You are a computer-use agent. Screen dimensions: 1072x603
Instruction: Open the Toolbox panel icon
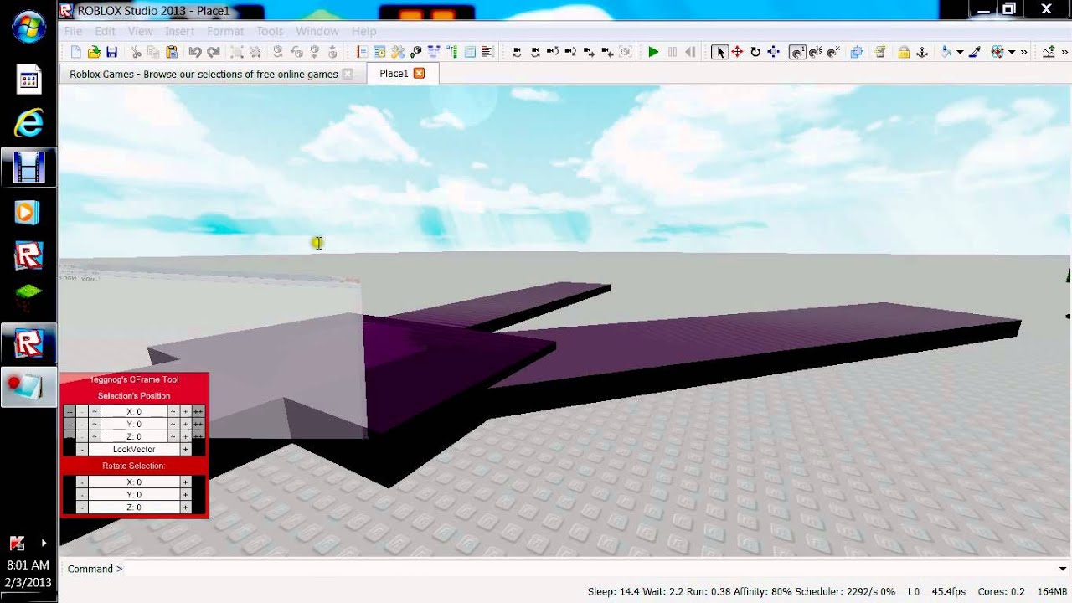tap(398, 52)
